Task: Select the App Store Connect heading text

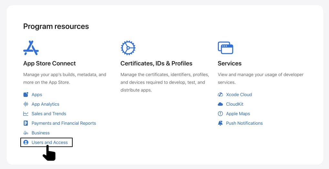Action: point(49,63)
